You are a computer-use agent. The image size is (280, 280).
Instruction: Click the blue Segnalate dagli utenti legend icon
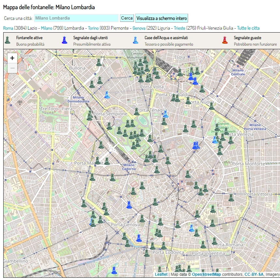click(x=65, y=40)
